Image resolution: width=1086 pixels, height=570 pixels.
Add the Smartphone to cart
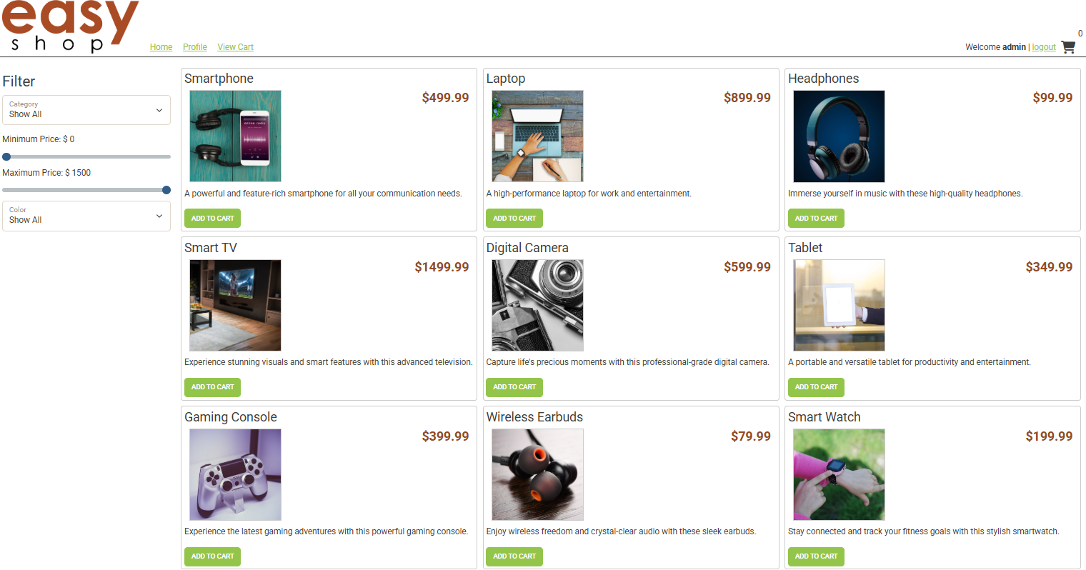[x=213, y=219]
